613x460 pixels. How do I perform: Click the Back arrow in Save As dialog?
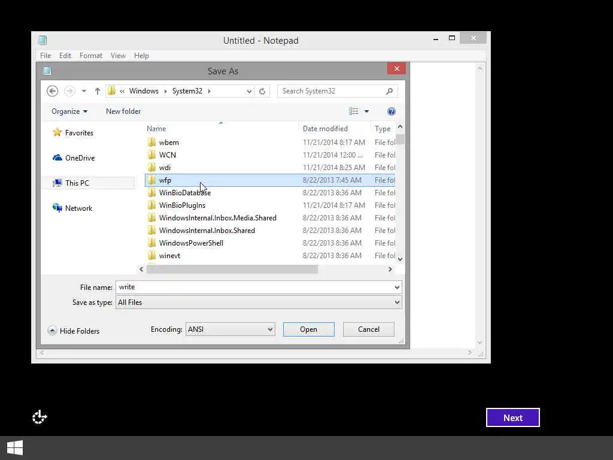click(53, 91)
